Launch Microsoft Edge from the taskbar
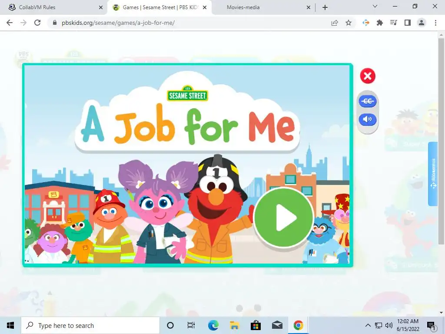The image size is (445, 334). click(x=213, y=325)
